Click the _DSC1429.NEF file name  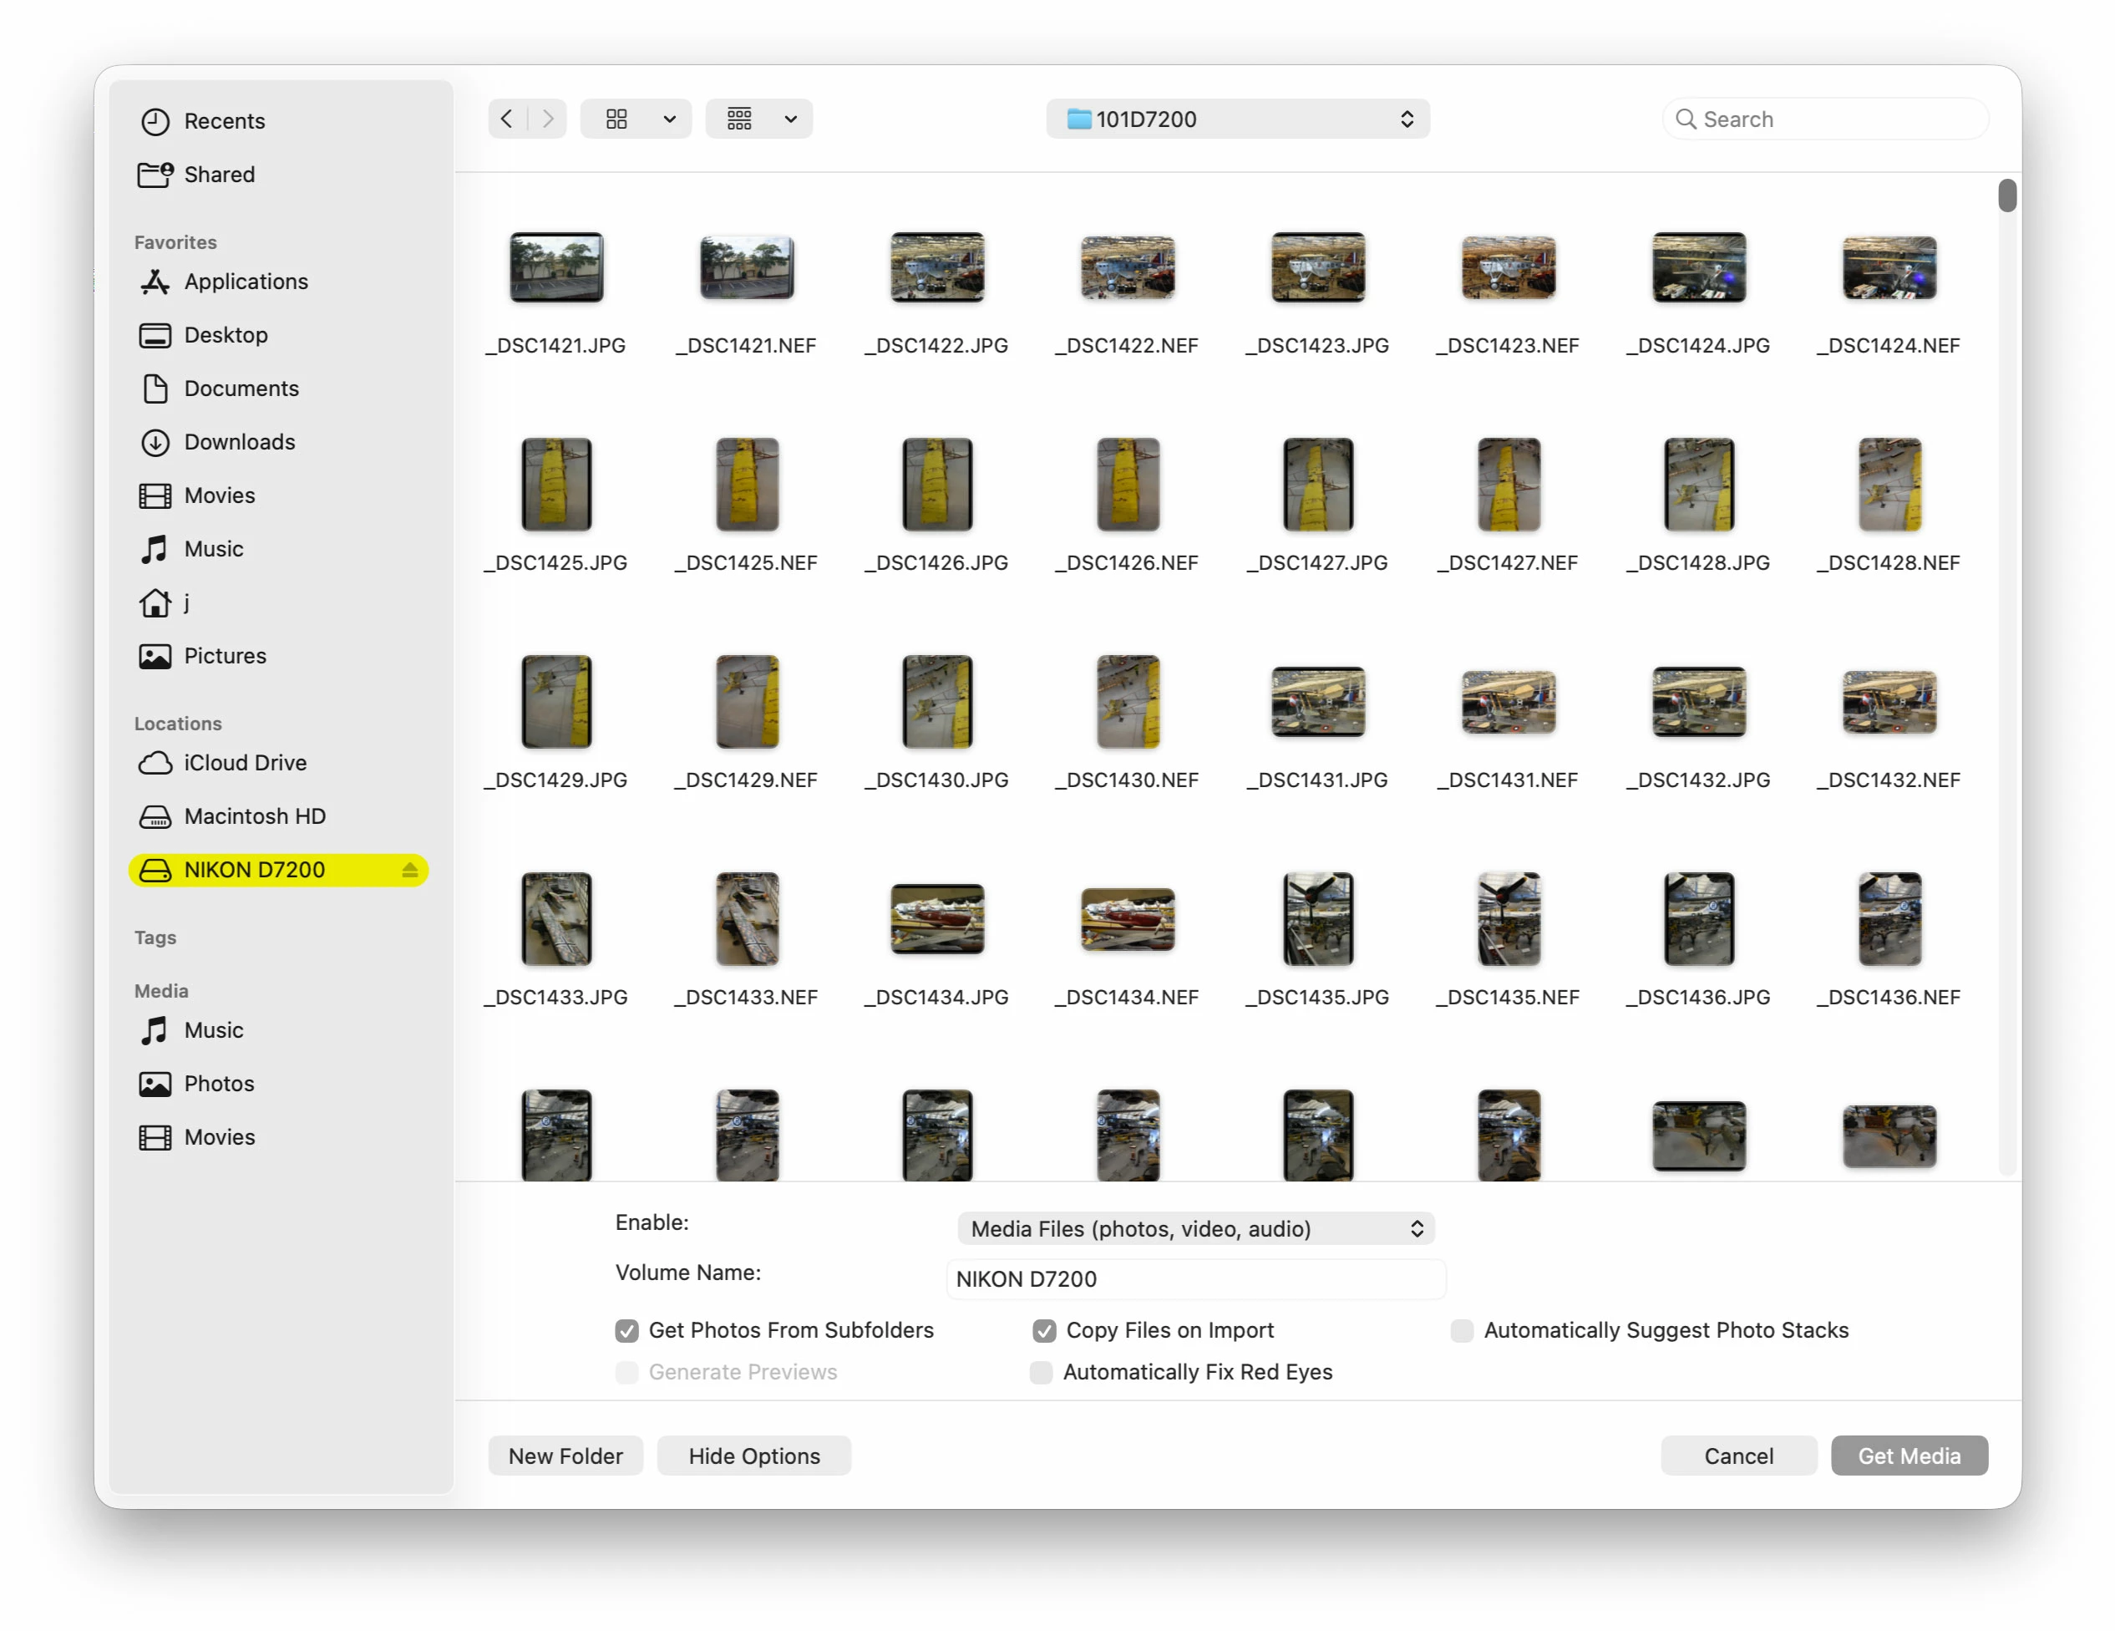[747, 780]
